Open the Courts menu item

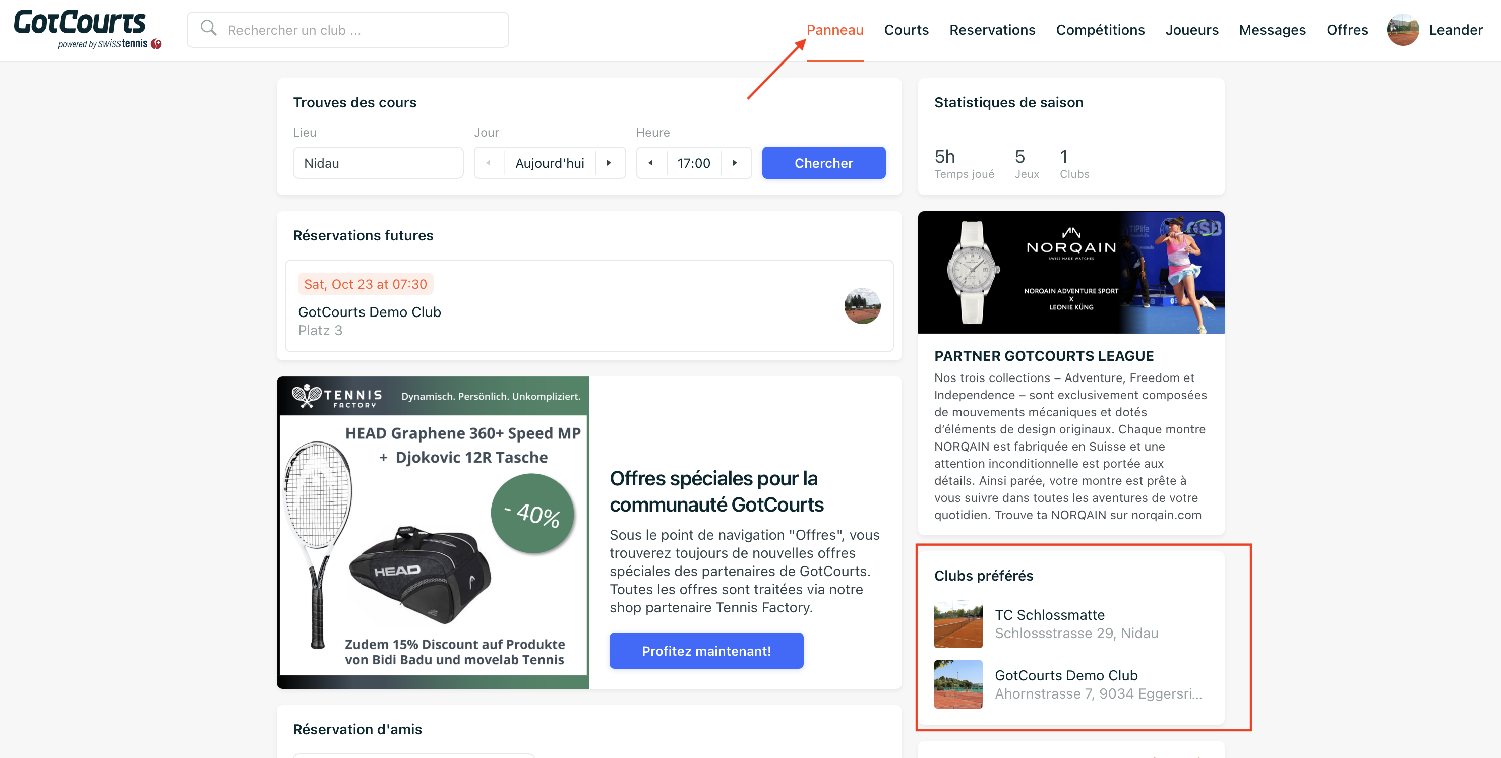906,30
